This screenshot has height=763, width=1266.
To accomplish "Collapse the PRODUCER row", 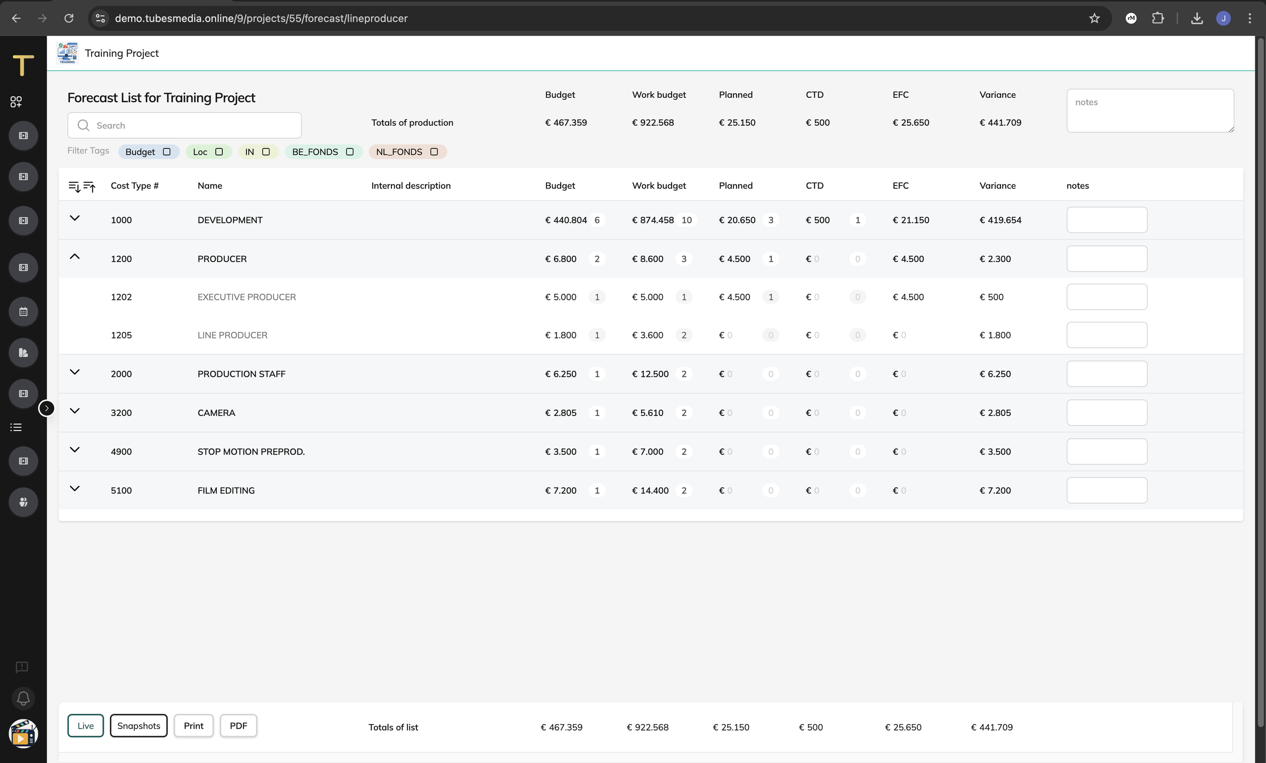I will (74, 256).
